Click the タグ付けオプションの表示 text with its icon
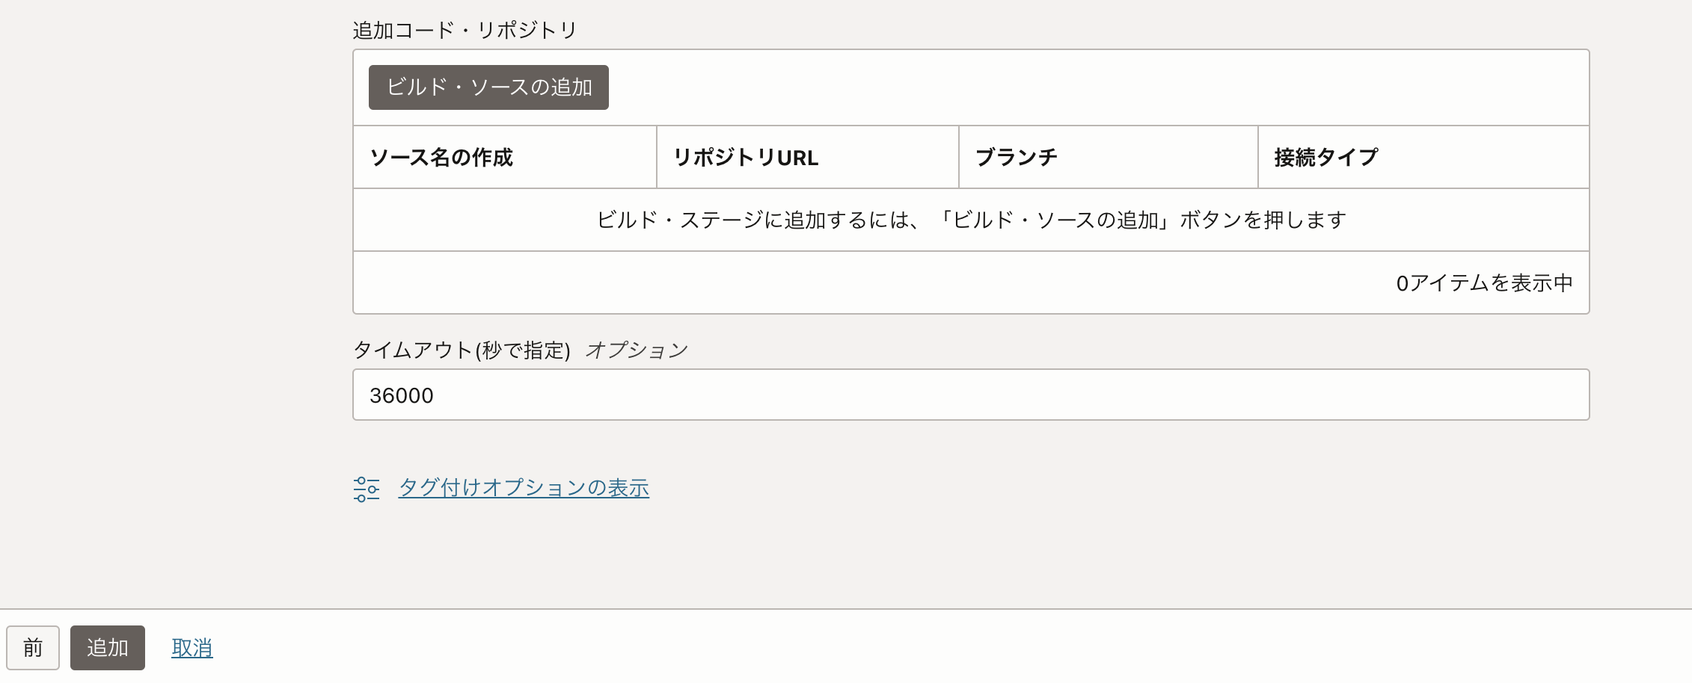Screen dimensions: 1692x683 (x=501, y=487)
